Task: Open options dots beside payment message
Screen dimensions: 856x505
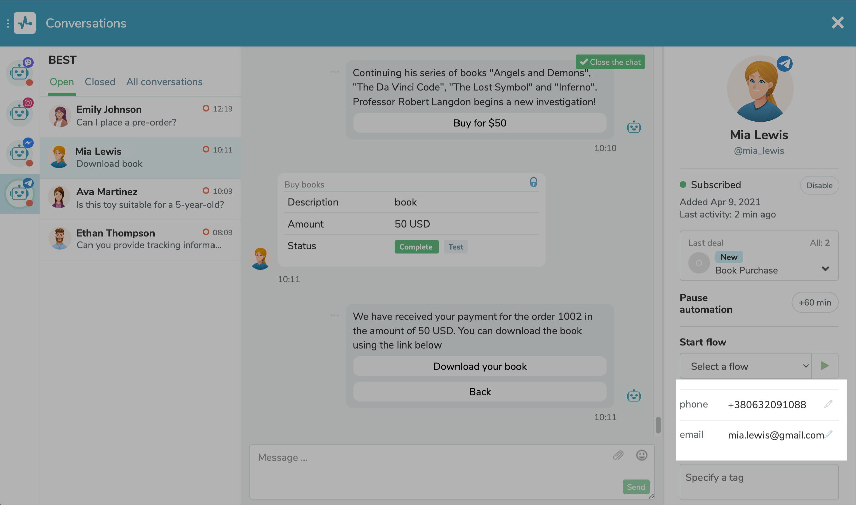Action: tap(334, 316)
